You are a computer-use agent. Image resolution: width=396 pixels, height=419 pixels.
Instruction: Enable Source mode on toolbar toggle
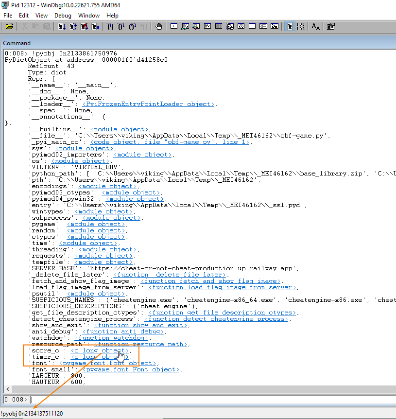pos(290,27)
